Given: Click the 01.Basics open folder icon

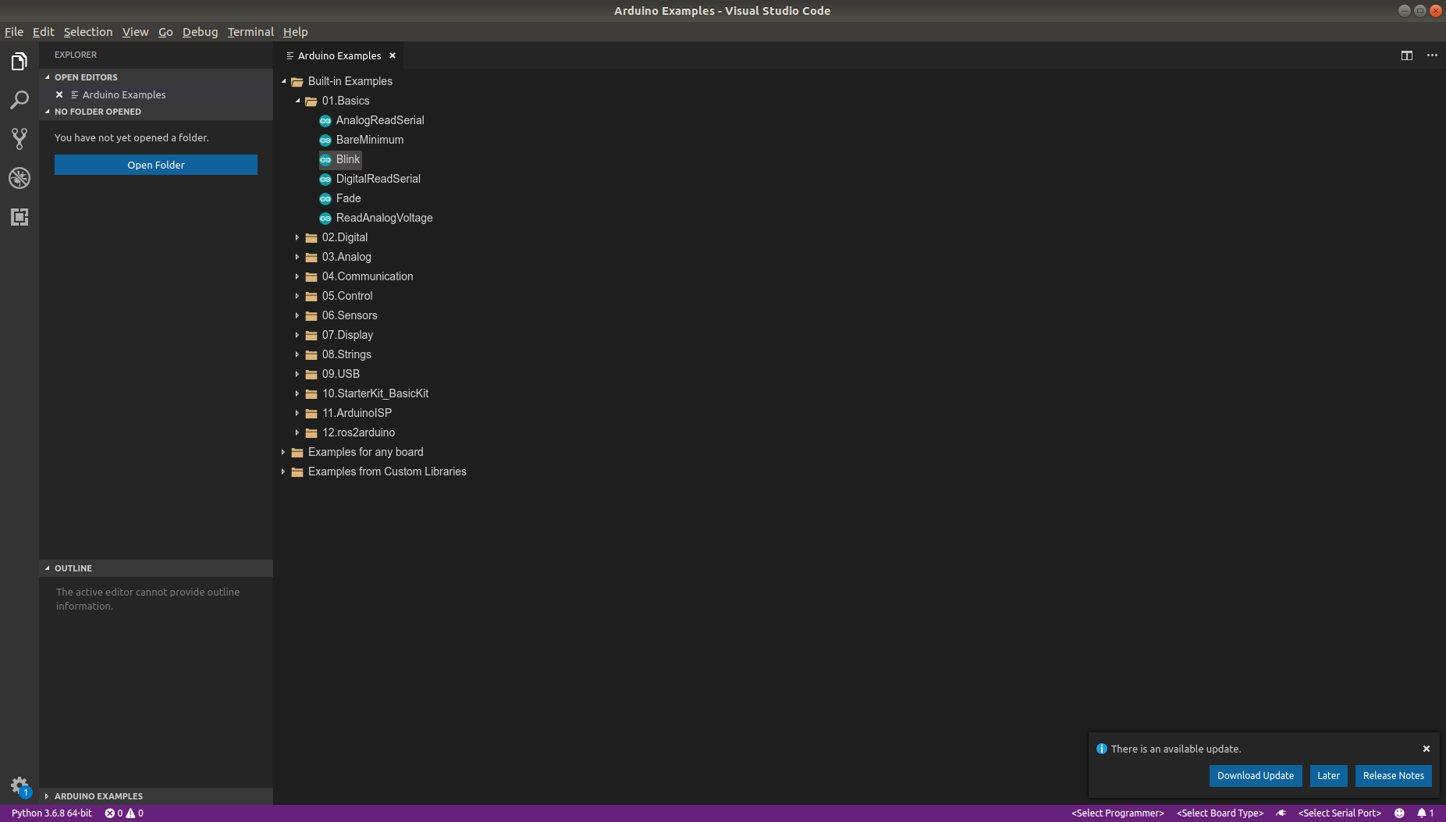Looking at the screenshot, I should (311, 101).
